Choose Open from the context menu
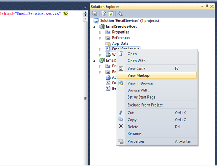 coord(157,54)
